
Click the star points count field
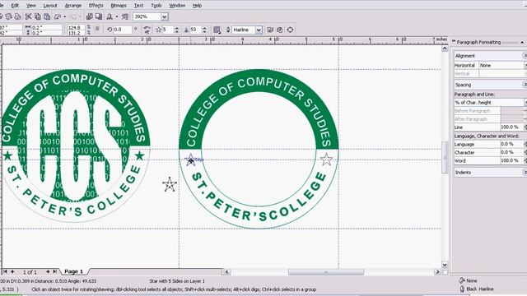pyautogui.click(x=168, y=30)
